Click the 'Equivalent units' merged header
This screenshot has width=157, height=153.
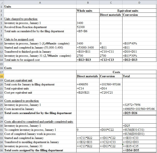[128, 11]
